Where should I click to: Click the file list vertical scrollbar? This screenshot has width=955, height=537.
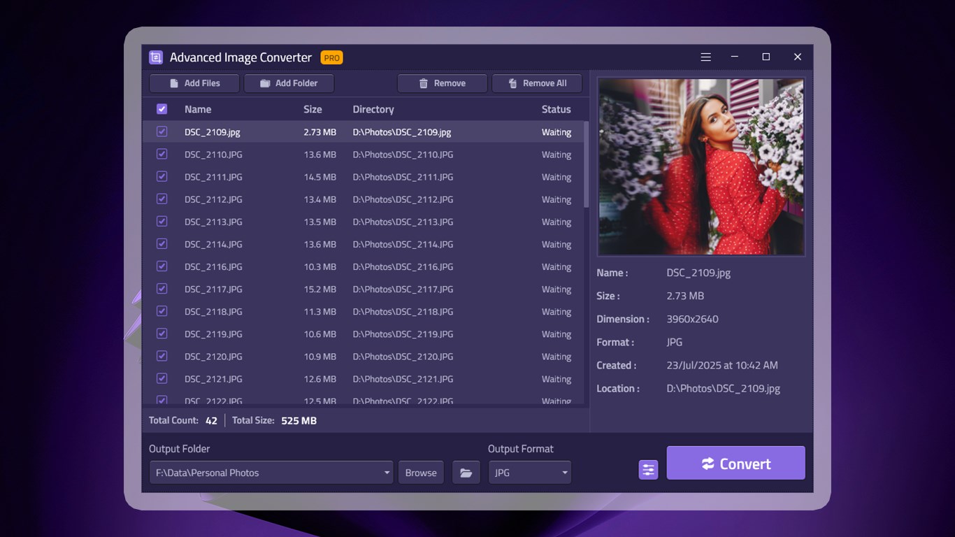(x=586, y=164)
